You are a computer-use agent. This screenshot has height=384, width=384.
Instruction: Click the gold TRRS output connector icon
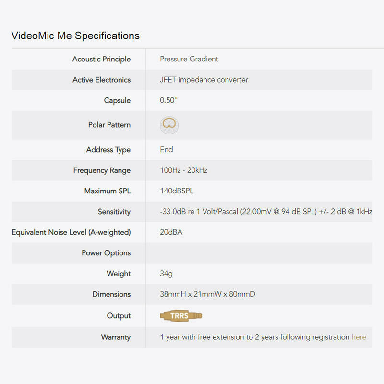point(181,316)
